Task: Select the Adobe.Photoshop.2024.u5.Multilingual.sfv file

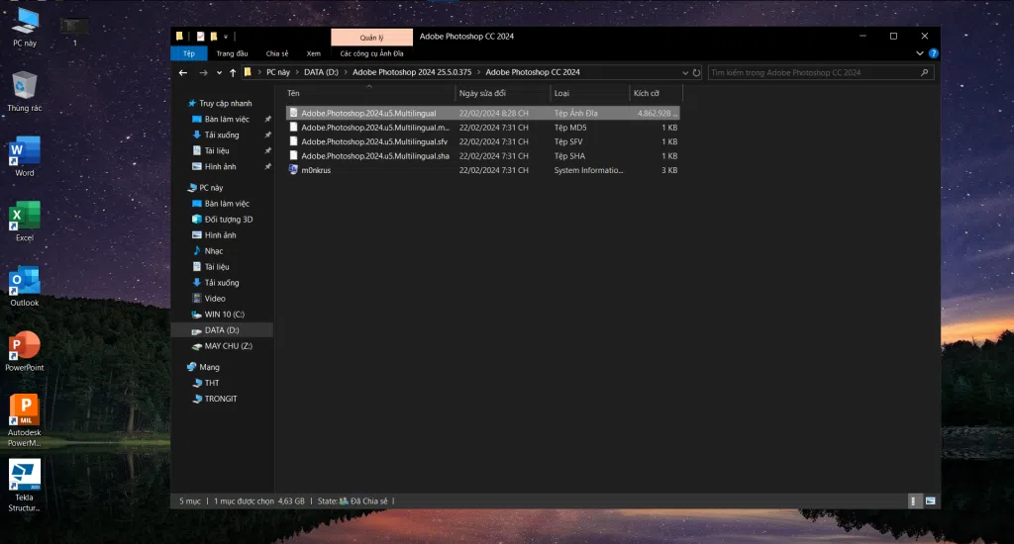Action: 482,141
